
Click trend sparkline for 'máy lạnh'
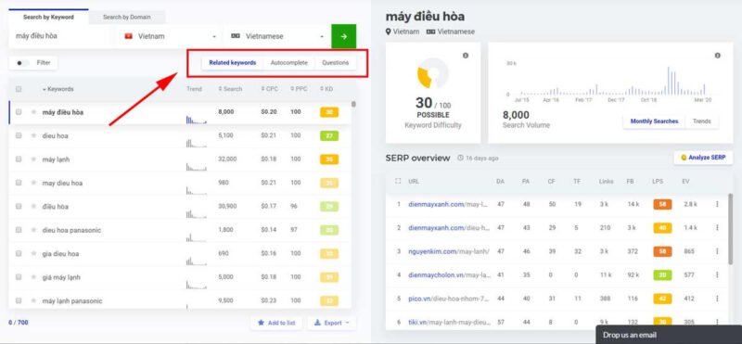[x=196, y=166]
